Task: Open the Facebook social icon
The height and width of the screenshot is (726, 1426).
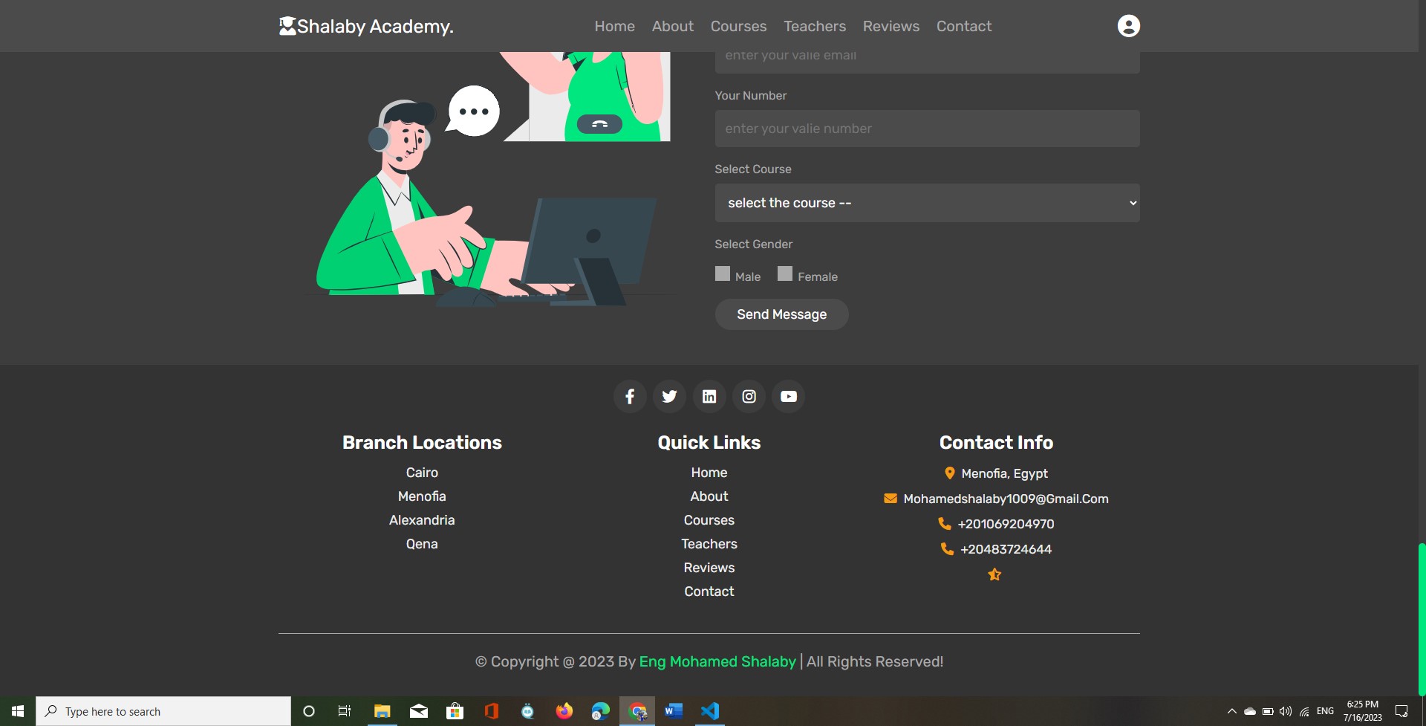Action: (x=629, y=397)
